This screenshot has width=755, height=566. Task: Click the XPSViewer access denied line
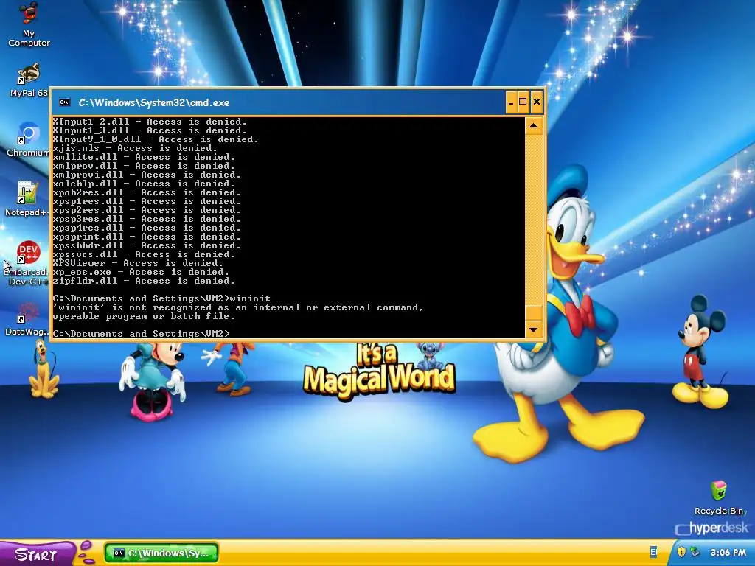coord(138,263)
